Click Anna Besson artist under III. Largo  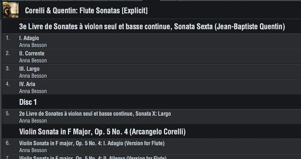click(x=33, y=76)
